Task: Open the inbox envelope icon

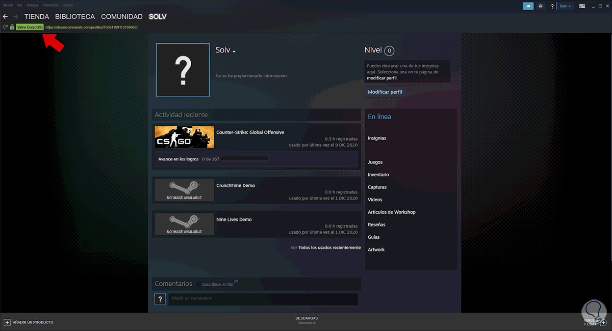Action: [541, 6]
